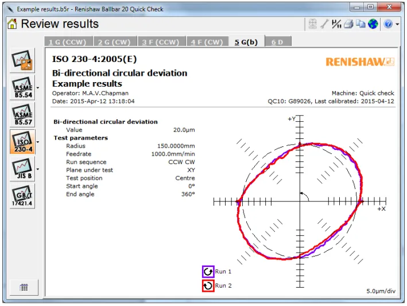Click the Renishaw logo
Image resolution: width=407 pixels, height=306 pixels.
pos(360,62)
